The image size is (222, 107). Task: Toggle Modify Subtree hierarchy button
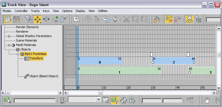click(x=189, y=19)
